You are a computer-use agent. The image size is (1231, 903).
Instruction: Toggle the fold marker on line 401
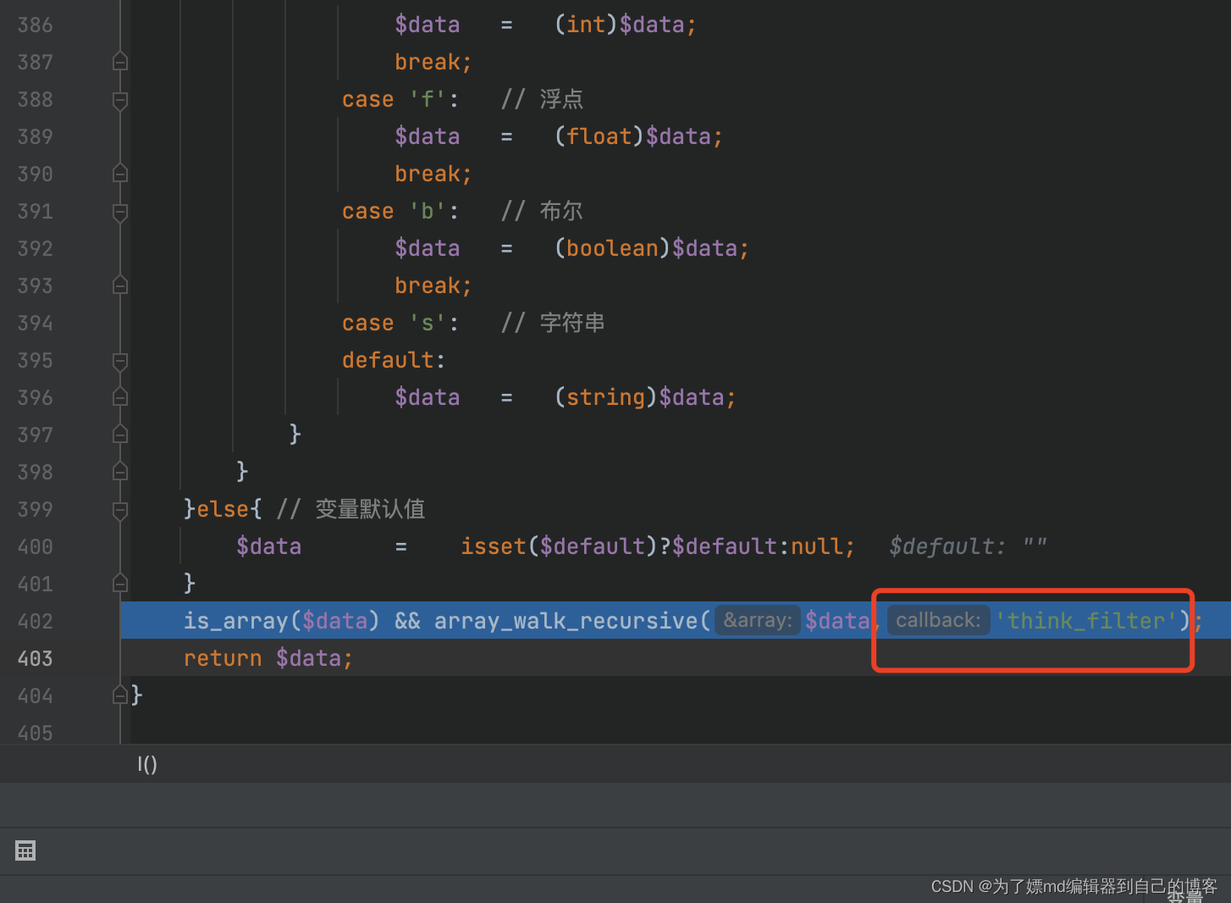[120, 584]
